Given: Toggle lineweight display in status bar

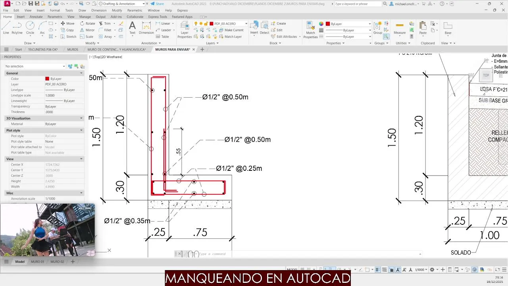Looking at the screenshot, I should (378, 270).
